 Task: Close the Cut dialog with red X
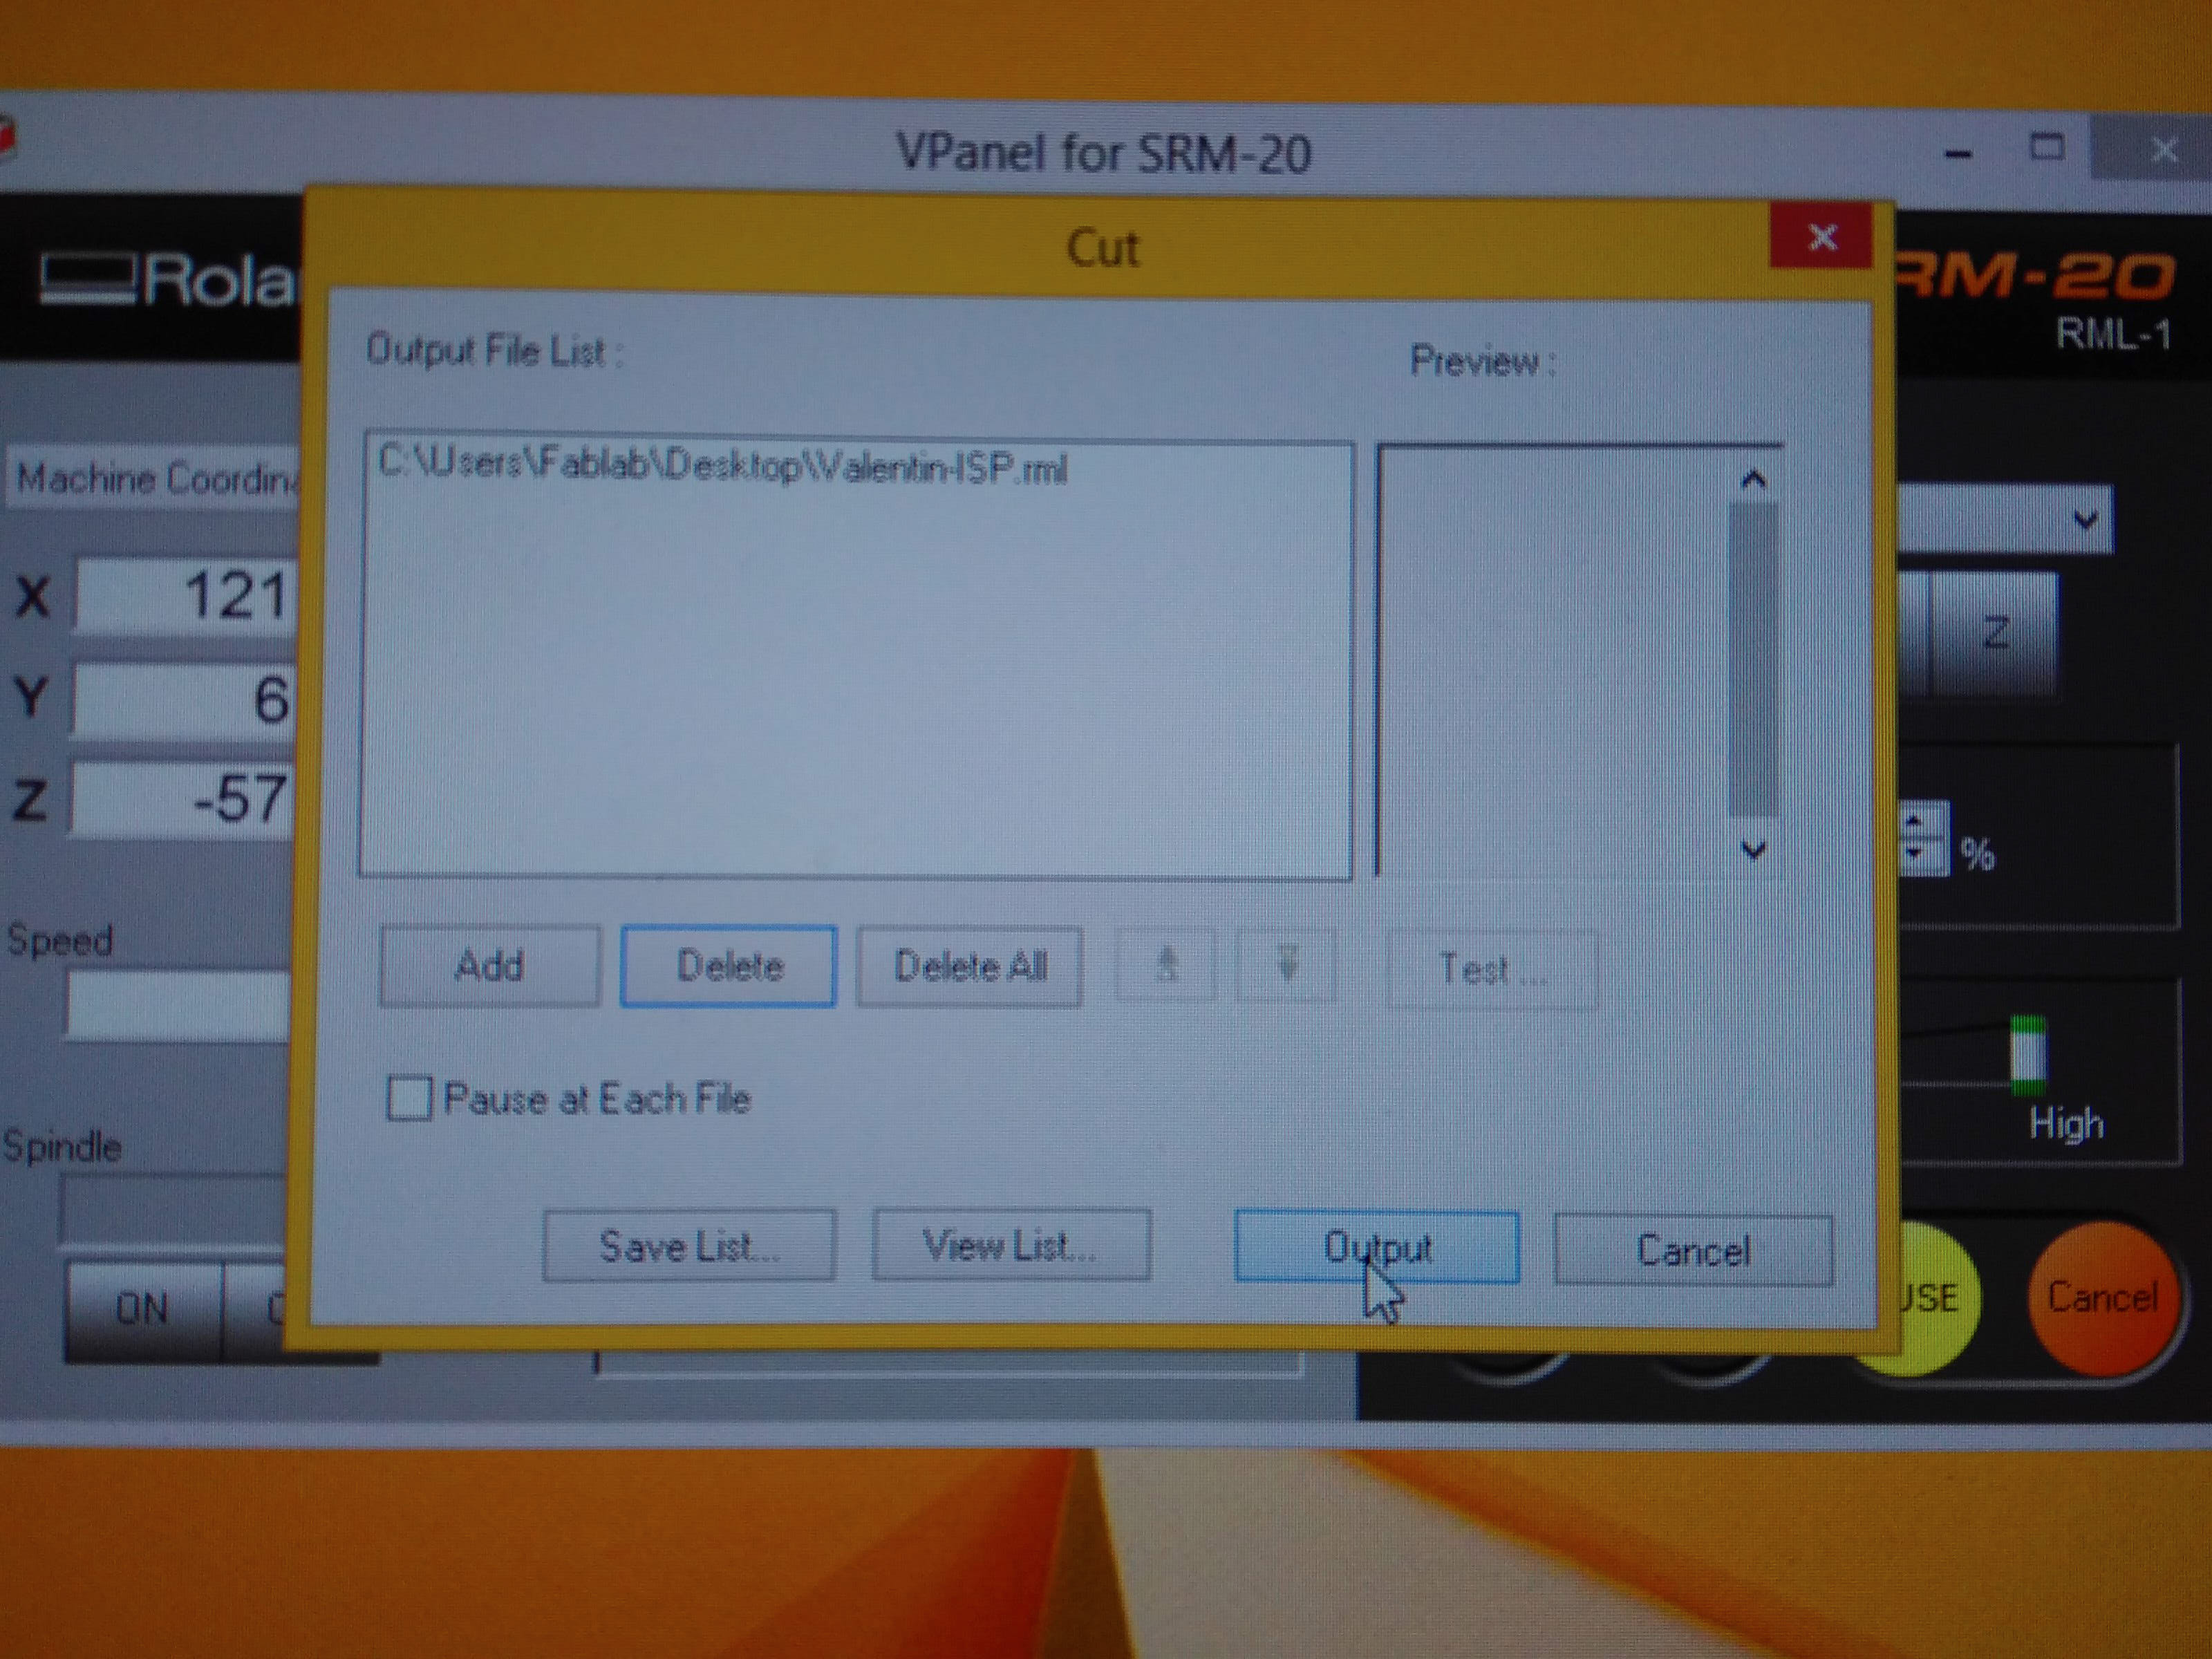point(1821,237)
